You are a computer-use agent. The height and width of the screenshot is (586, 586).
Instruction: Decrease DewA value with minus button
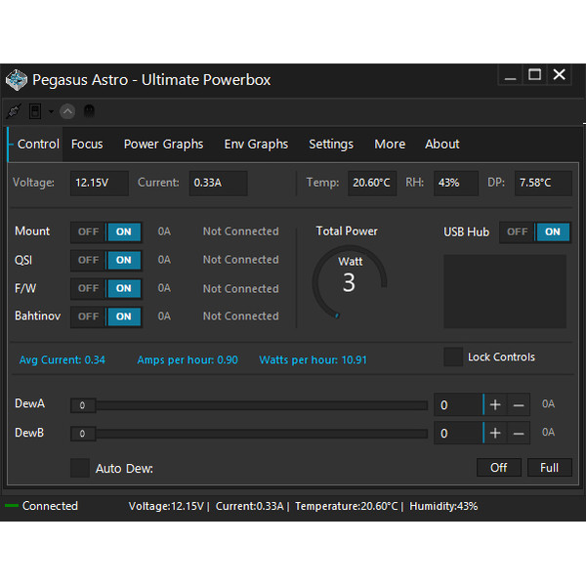click(519, 404)
